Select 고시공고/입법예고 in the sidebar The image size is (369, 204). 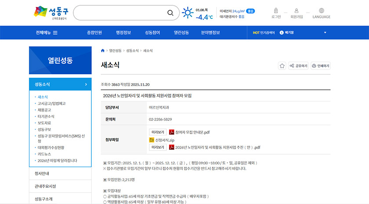[x=51, y=103]
